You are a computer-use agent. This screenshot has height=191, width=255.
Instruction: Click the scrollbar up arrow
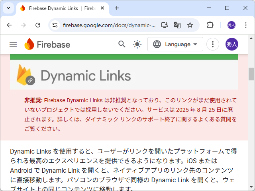(251, 38)
